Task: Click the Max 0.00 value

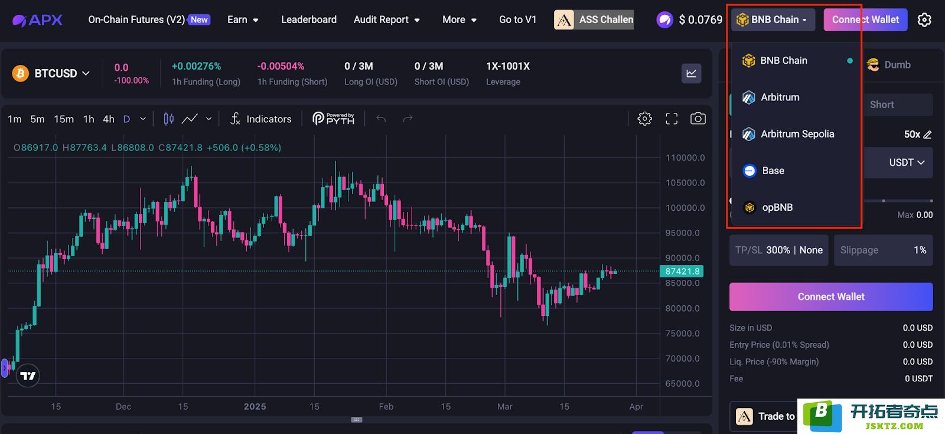Action: pyautogui.click(x=915, y=215)
